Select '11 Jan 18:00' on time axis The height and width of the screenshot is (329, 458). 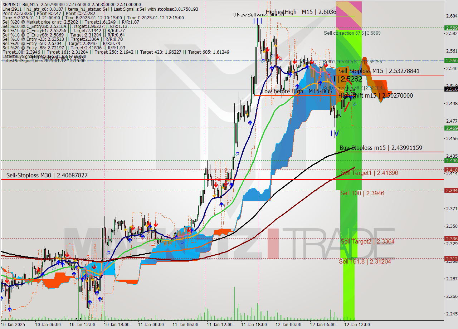click(x=254, y=325)
